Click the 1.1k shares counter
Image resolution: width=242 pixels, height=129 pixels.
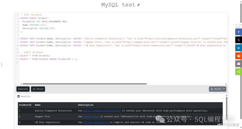[x=238, y=26]
